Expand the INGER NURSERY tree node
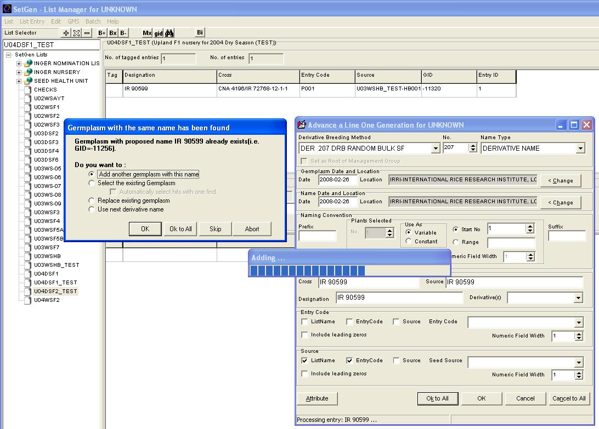This screenshot has width=599, height=429. tap(19, 72)
